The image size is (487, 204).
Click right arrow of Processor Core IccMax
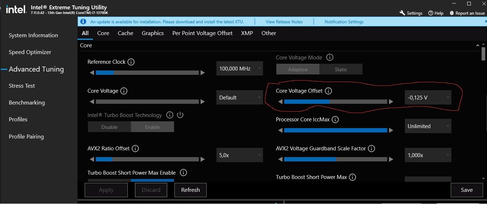(x=391, y=131)
